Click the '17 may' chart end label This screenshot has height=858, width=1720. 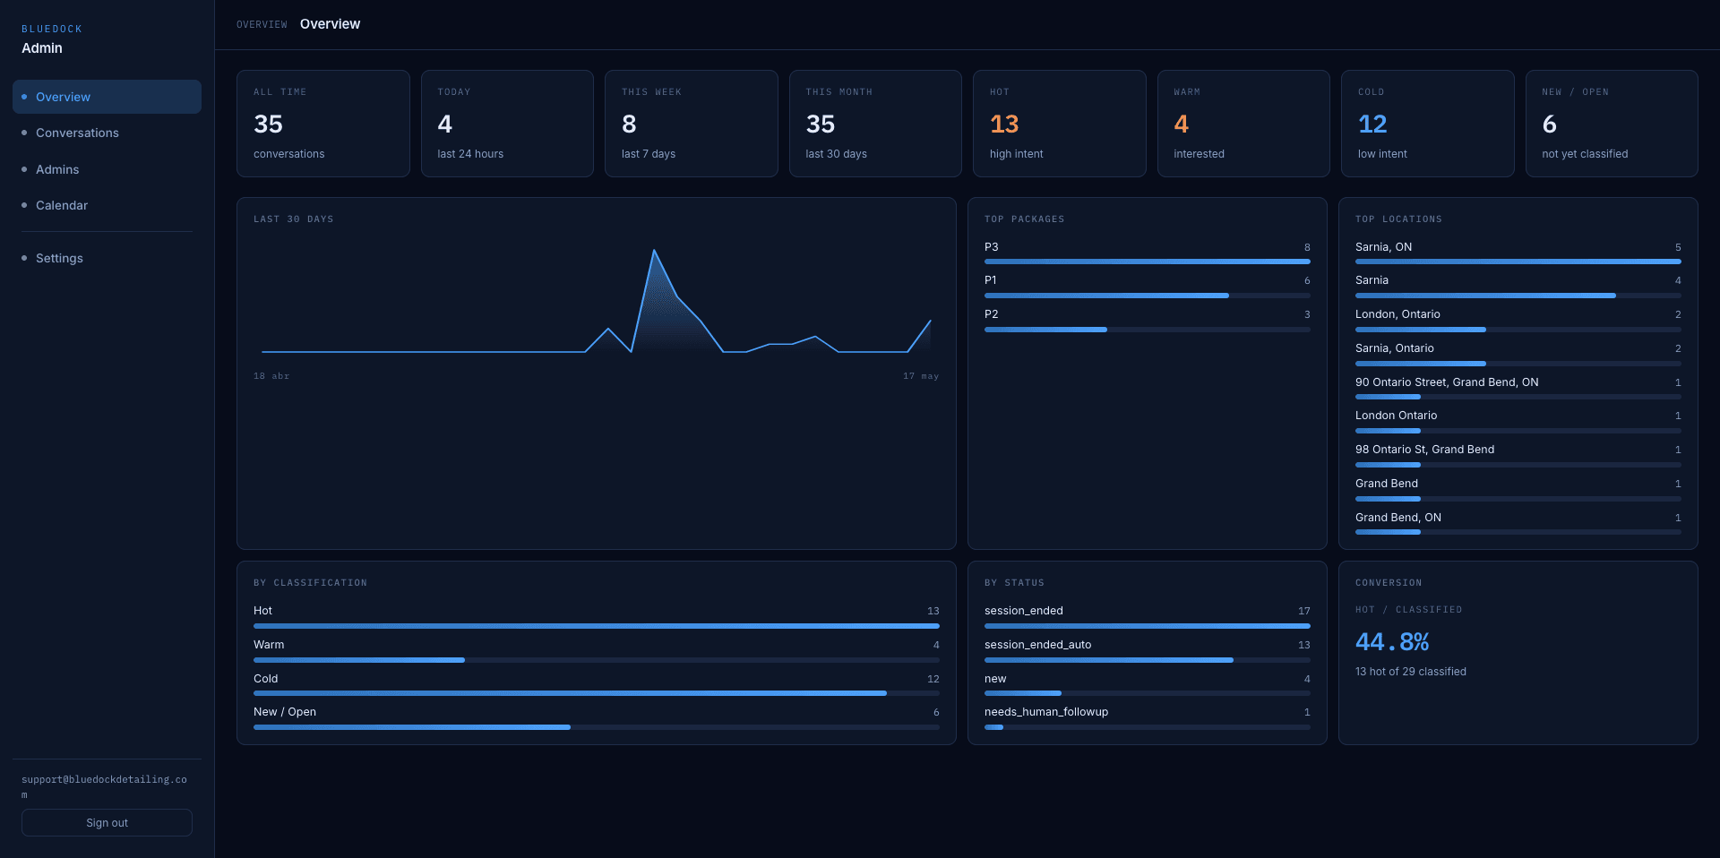(921, 376)
